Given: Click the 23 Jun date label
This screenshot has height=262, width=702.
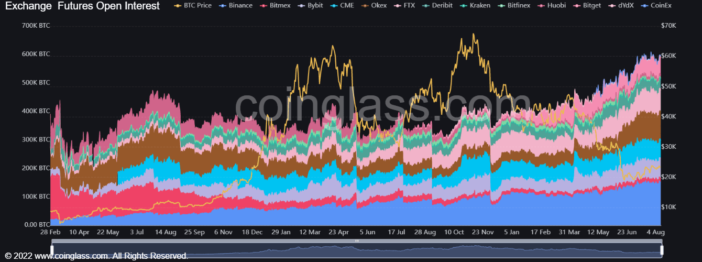Looking at the screenshot, I should coord(627,232).
